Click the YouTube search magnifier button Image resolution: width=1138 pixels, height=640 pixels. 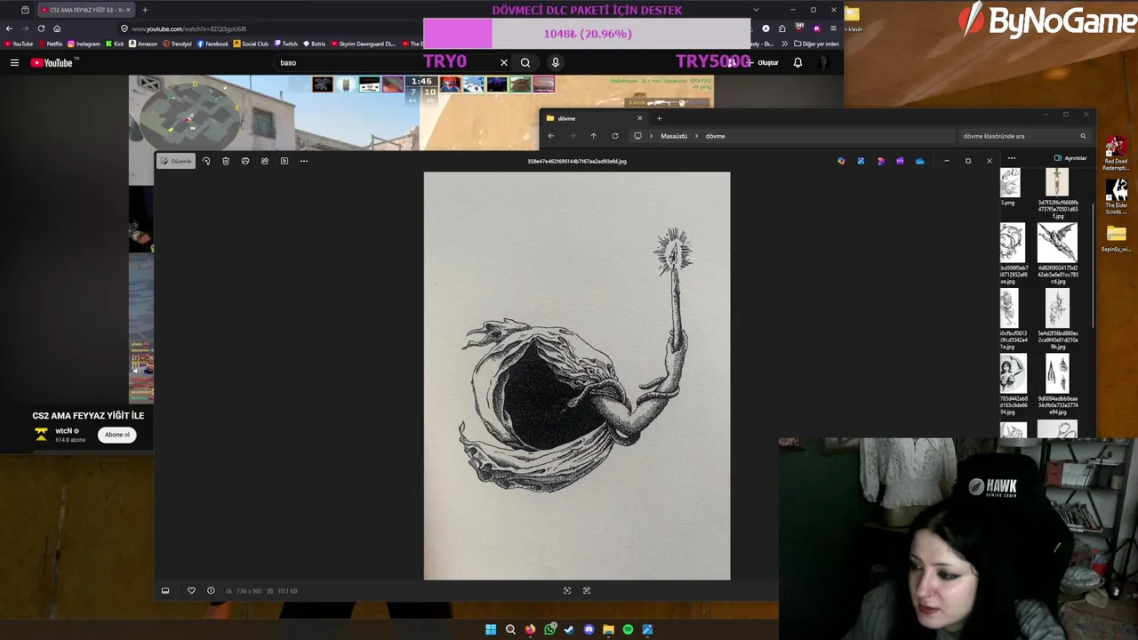click(525, 62)
